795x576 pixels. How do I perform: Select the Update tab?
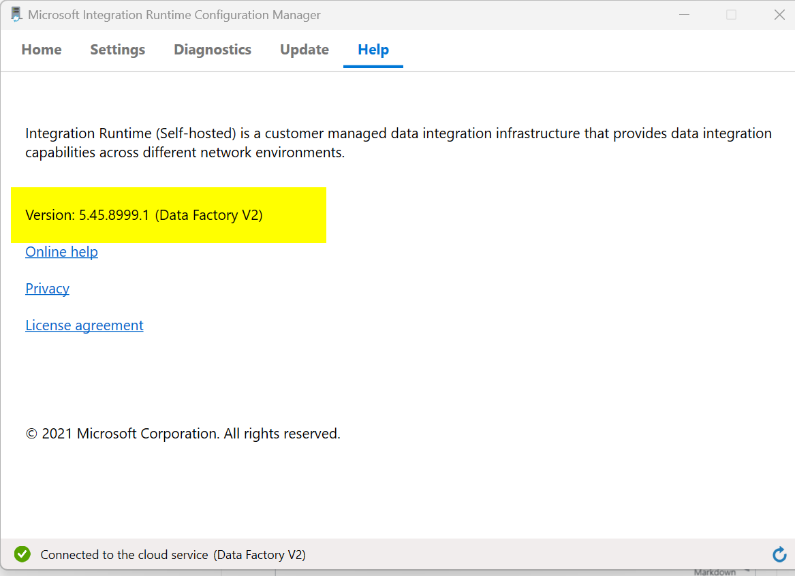[305, 50]
